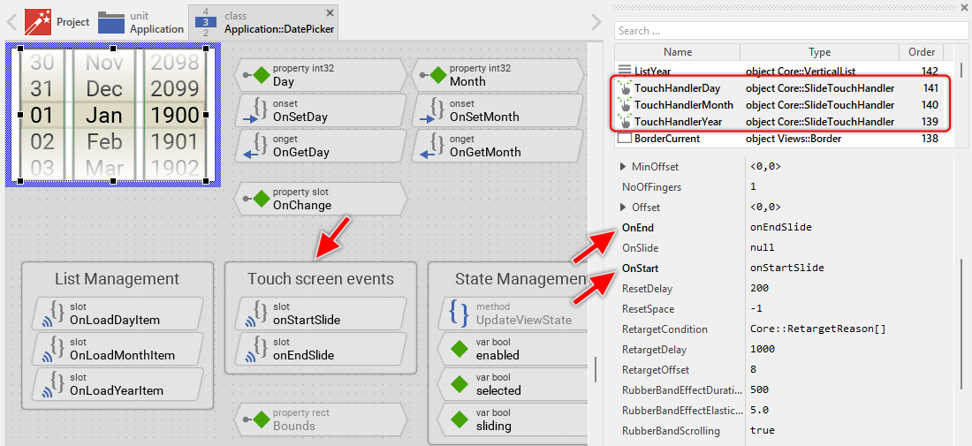Image resolution: width=972 pixels, height=446 pixels.
Task: Sort members by Name column header
Action: [x=678, y=52]
